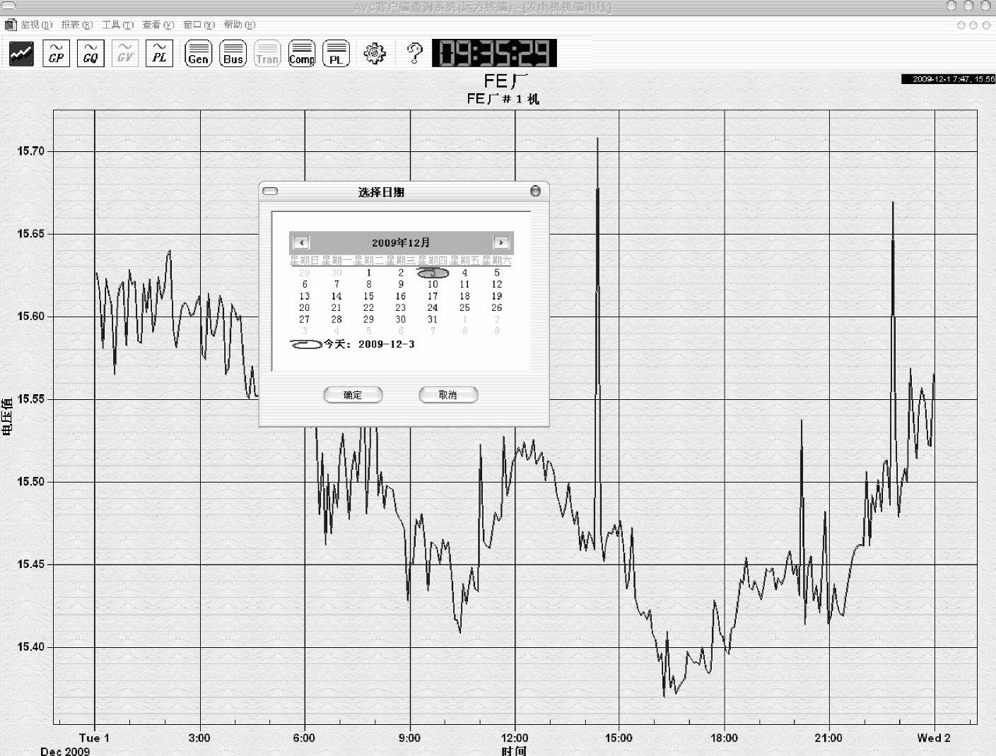The image size is (996, 756).
Task: Open the rounded PL table icon
Action: [336, 54]
